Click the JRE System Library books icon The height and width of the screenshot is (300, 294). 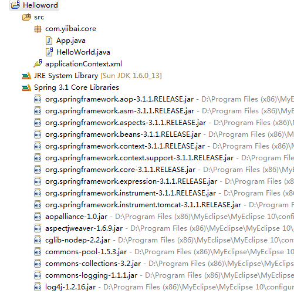tap(26, 76)
